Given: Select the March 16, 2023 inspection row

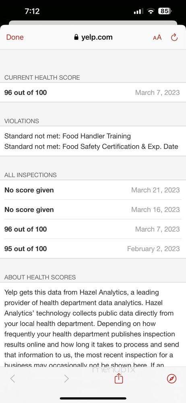Looking at the screenshot, I should point(93,210).
